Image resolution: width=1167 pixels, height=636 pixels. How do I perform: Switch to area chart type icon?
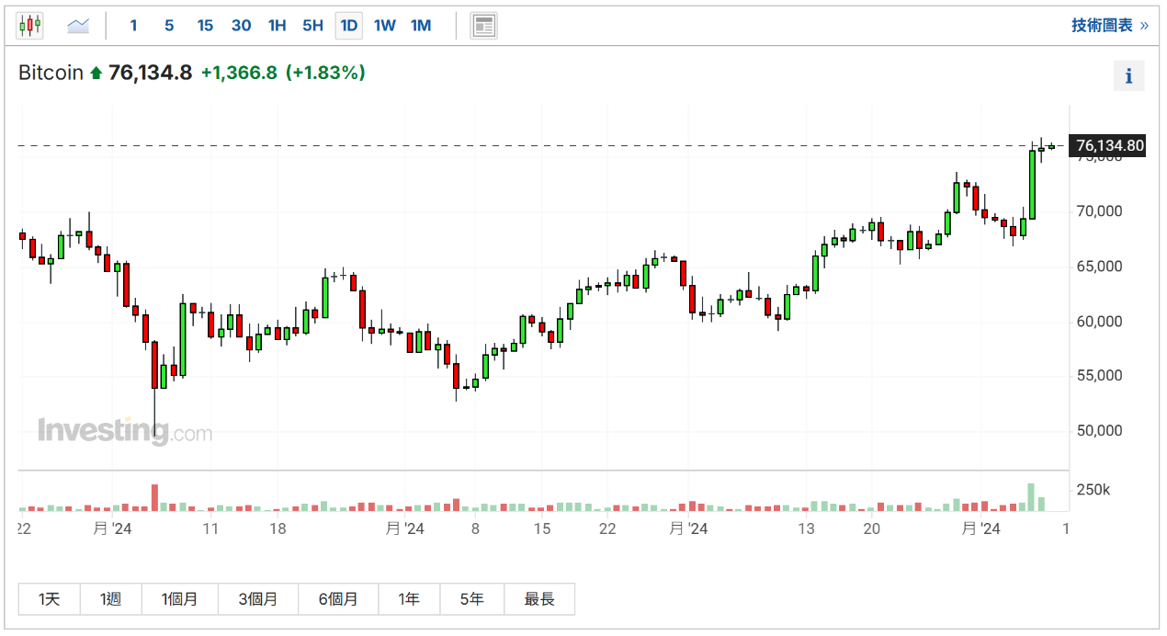click(78, 26)
